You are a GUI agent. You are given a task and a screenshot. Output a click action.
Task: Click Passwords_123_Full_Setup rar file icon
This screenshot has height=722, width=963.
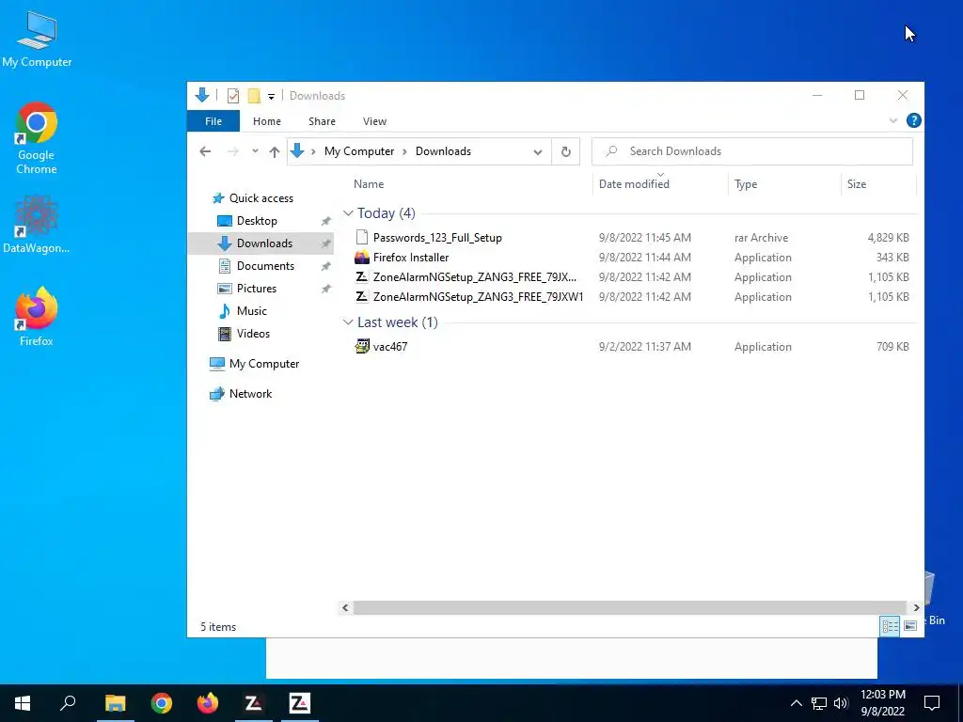point(362,238)
